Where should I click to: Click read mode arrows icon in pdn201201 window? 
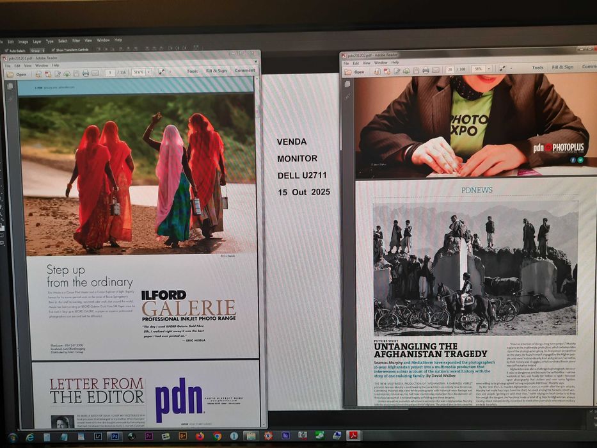[162, 72]
